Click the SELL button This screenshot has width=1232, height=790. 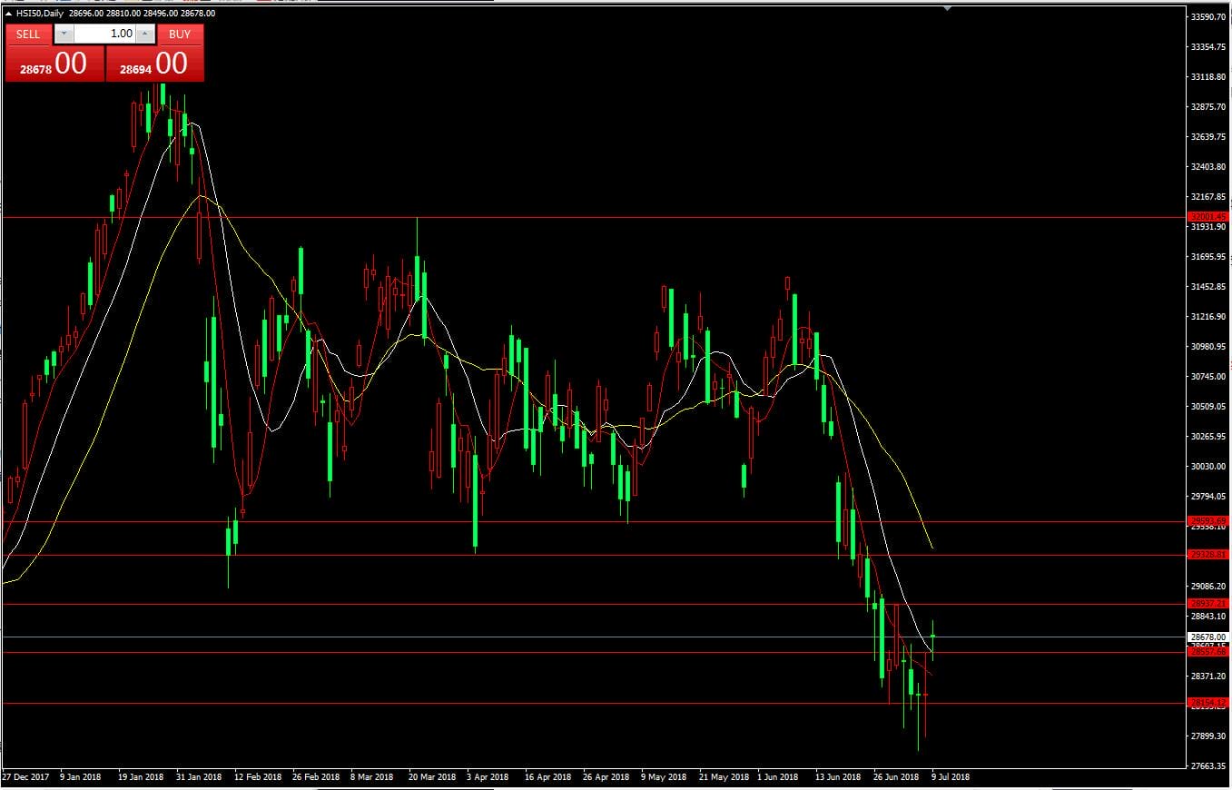28,35
